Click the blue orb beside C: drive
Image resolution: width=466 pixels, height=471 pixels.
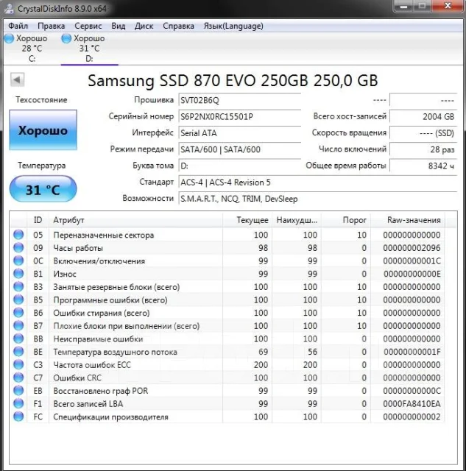tap(9, 38)
